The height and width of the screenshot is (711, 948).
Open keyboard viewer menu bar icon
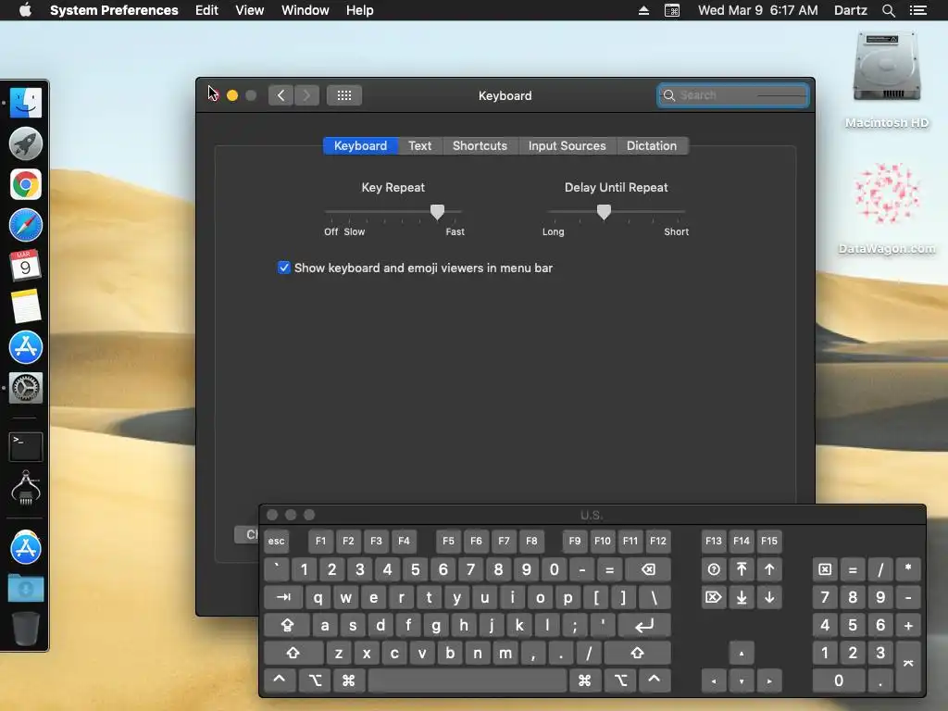tap(672, 10)
